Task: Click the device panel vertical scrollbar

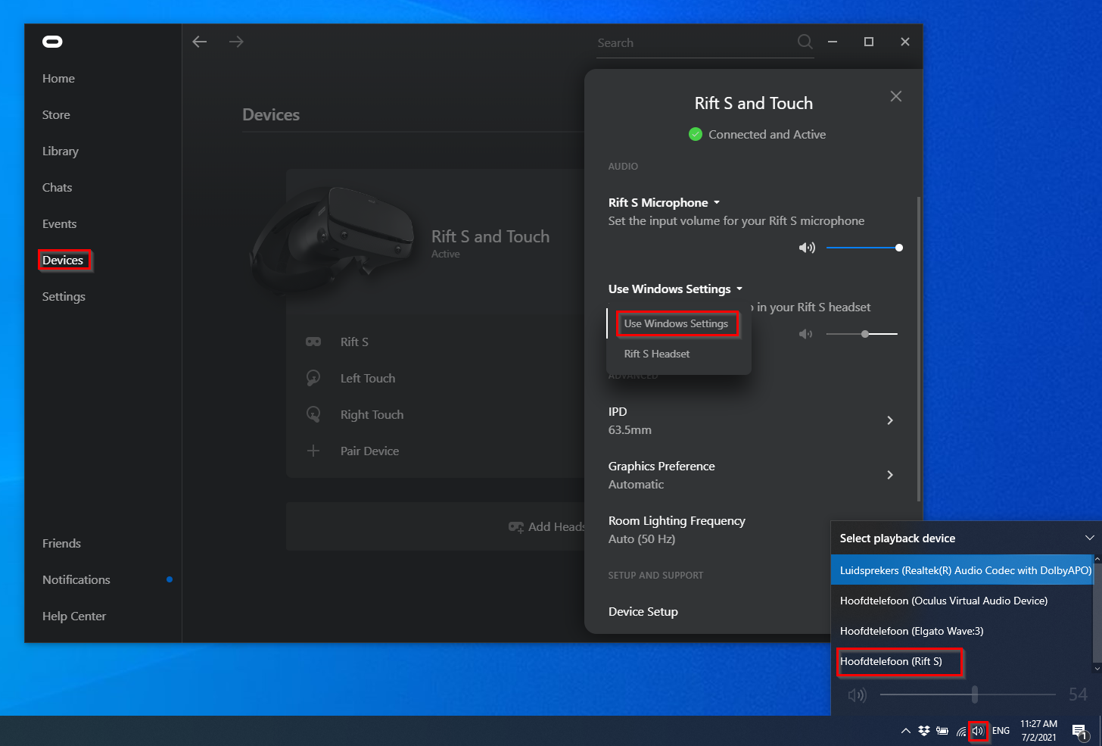Action: click(x=919, y=348)
